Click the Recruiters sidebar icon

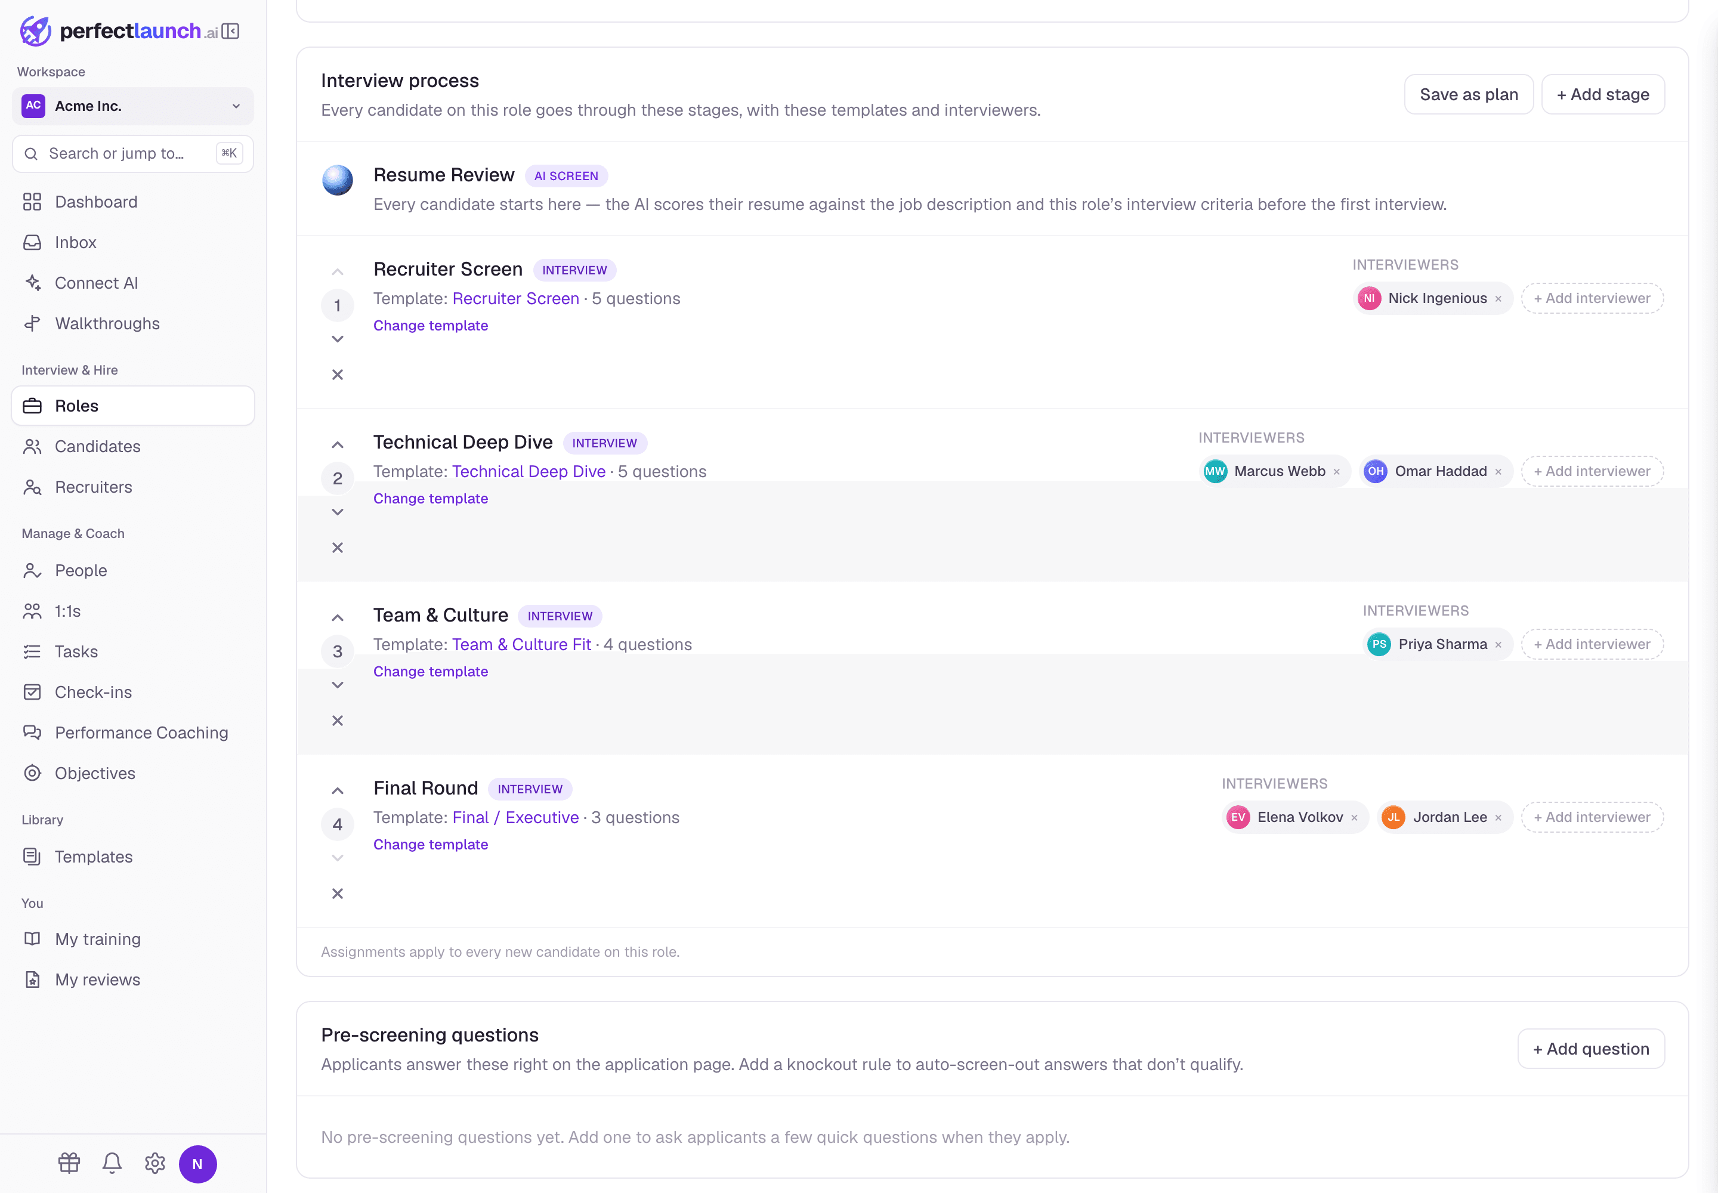(32, 487)
